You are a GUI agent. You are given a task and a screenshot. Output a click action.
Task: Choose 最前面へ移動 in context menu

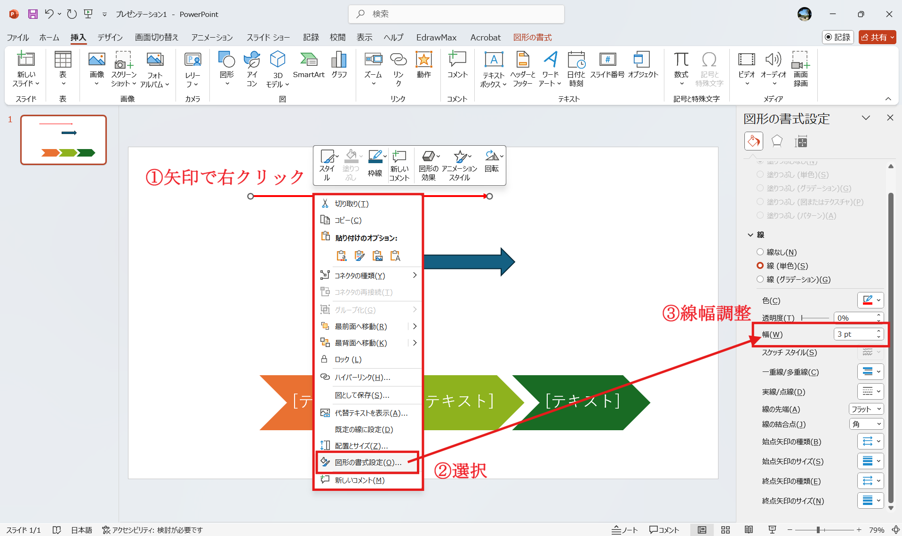click(368, 326)
